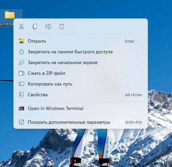Choose Закрепить на панели быстрого доступа
The width and height of the screenshot is (172, 167).
click(80, 52)
